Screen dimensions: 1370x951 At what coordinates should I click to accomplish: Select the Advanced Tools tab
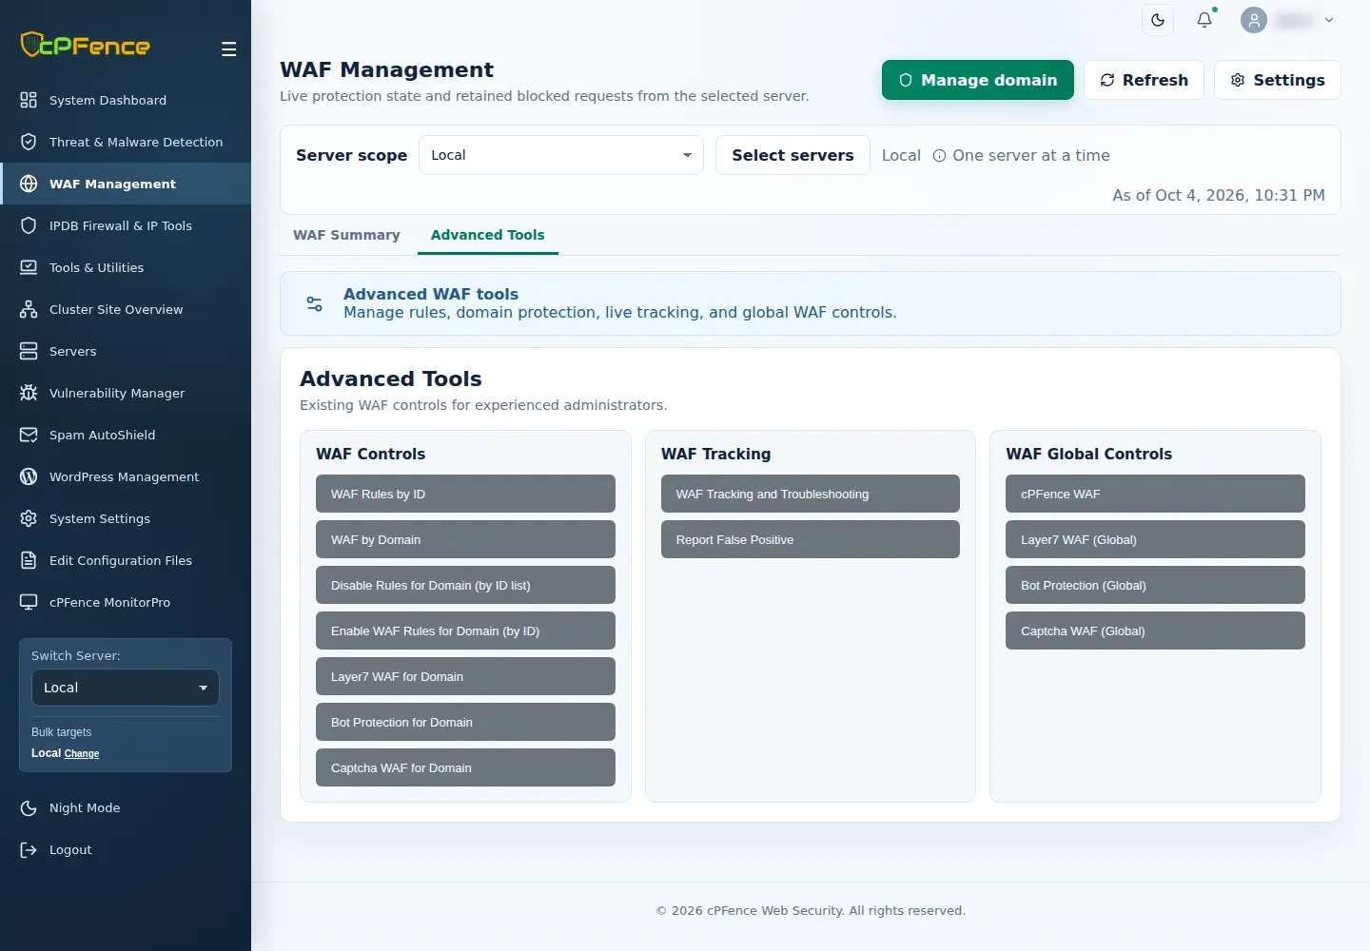pyautogui.click(x=488, y=235)
